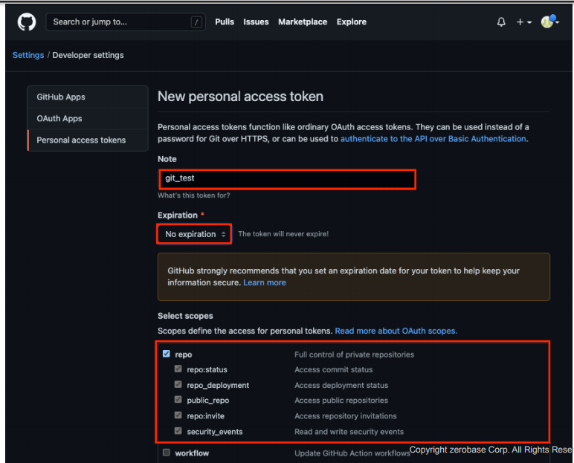
Task: Select Personal access tokens in sidebar
Action: pyautogui.click(x=81, y=140)
